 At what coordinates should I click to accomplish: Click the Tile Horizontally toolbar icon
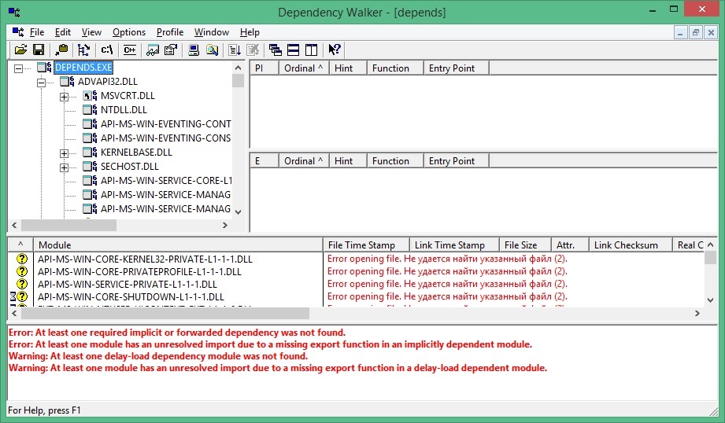(293, 50)
